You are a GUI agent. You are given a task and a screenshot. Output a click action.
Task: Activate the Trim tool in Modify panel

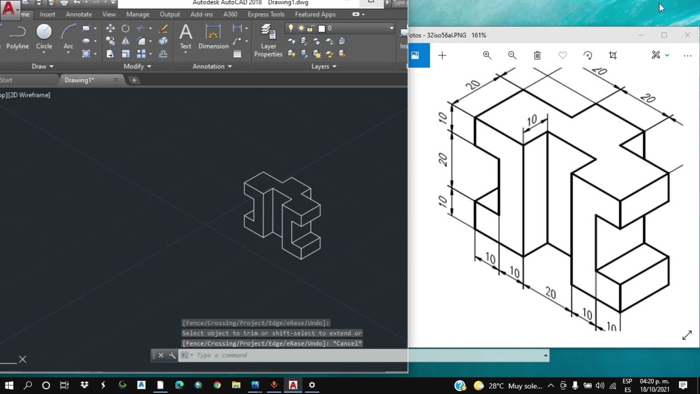pos(141,28)
